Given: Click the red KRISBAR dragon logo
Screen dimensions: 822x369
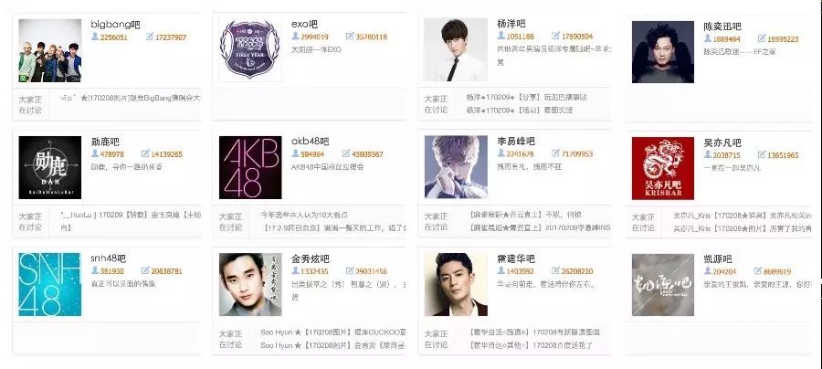Looking at the screenshot, I should [663, 168].
